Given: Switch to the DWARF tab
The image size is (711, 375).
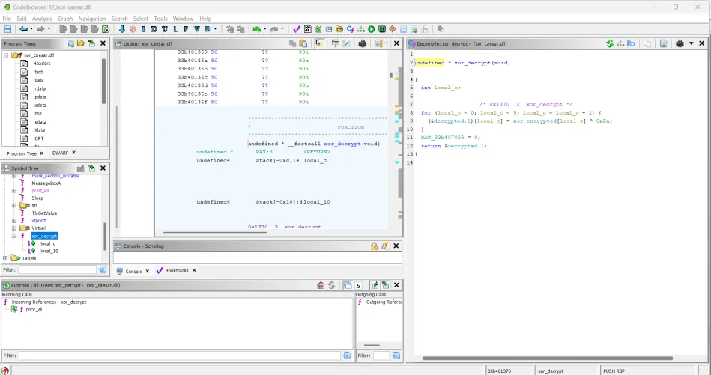Looking at the screenshot, I should click(60, 153).
